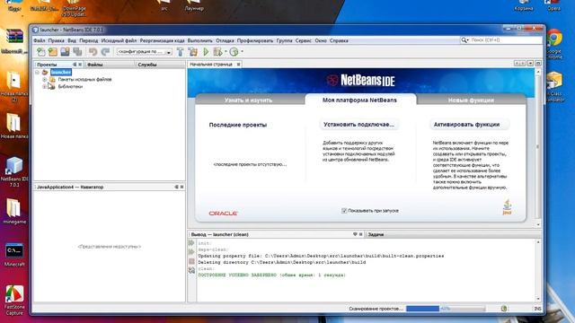Click the re-run icon in Output panel
This screenshot has width=575, height=323.
191,243
